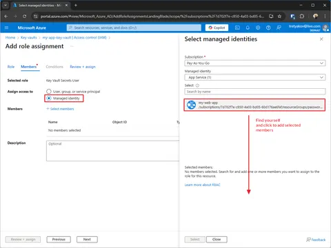Viewport: 331px width, 248px height.
Task: Open Cloud Shell from the Azure header
Action: click(x=237, y=28)
